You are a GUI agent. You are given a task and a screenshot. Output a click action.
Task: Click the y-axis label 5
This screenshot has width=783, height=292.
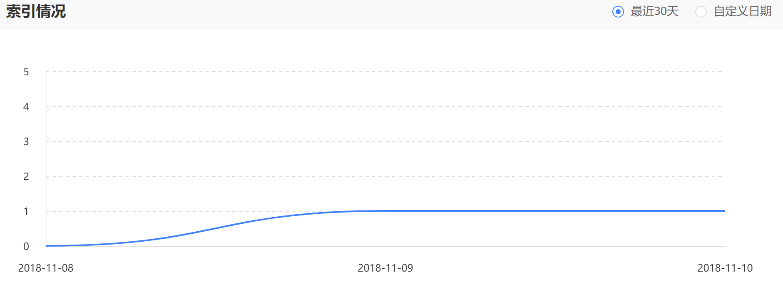click(x=26, y=72)
